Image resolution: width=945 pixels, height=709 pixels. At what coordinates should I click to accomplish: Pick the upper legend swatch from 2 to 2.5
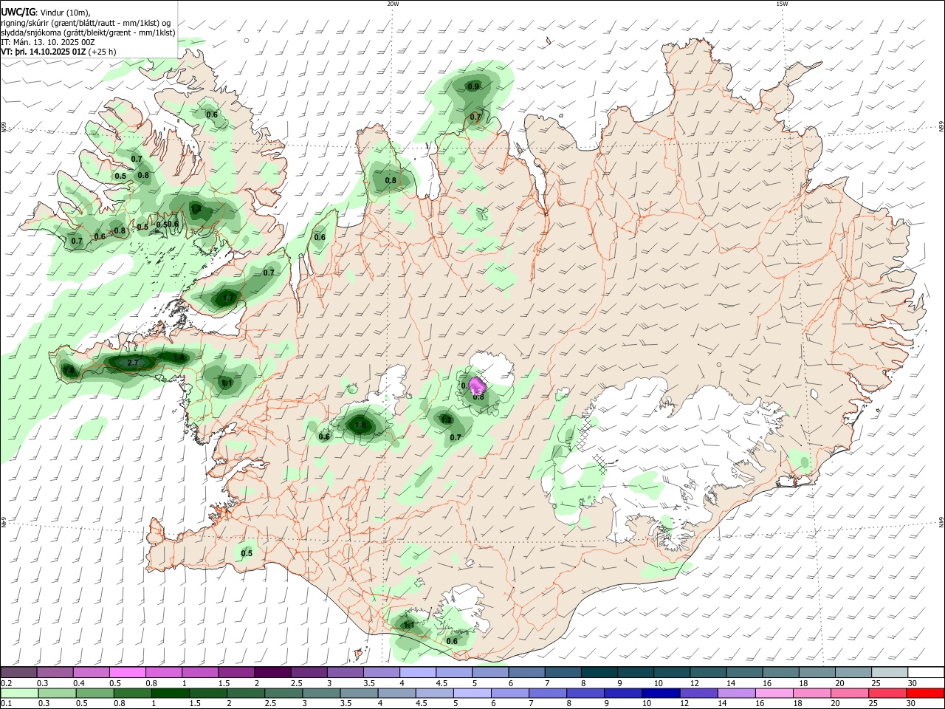[x=272, y=672]
